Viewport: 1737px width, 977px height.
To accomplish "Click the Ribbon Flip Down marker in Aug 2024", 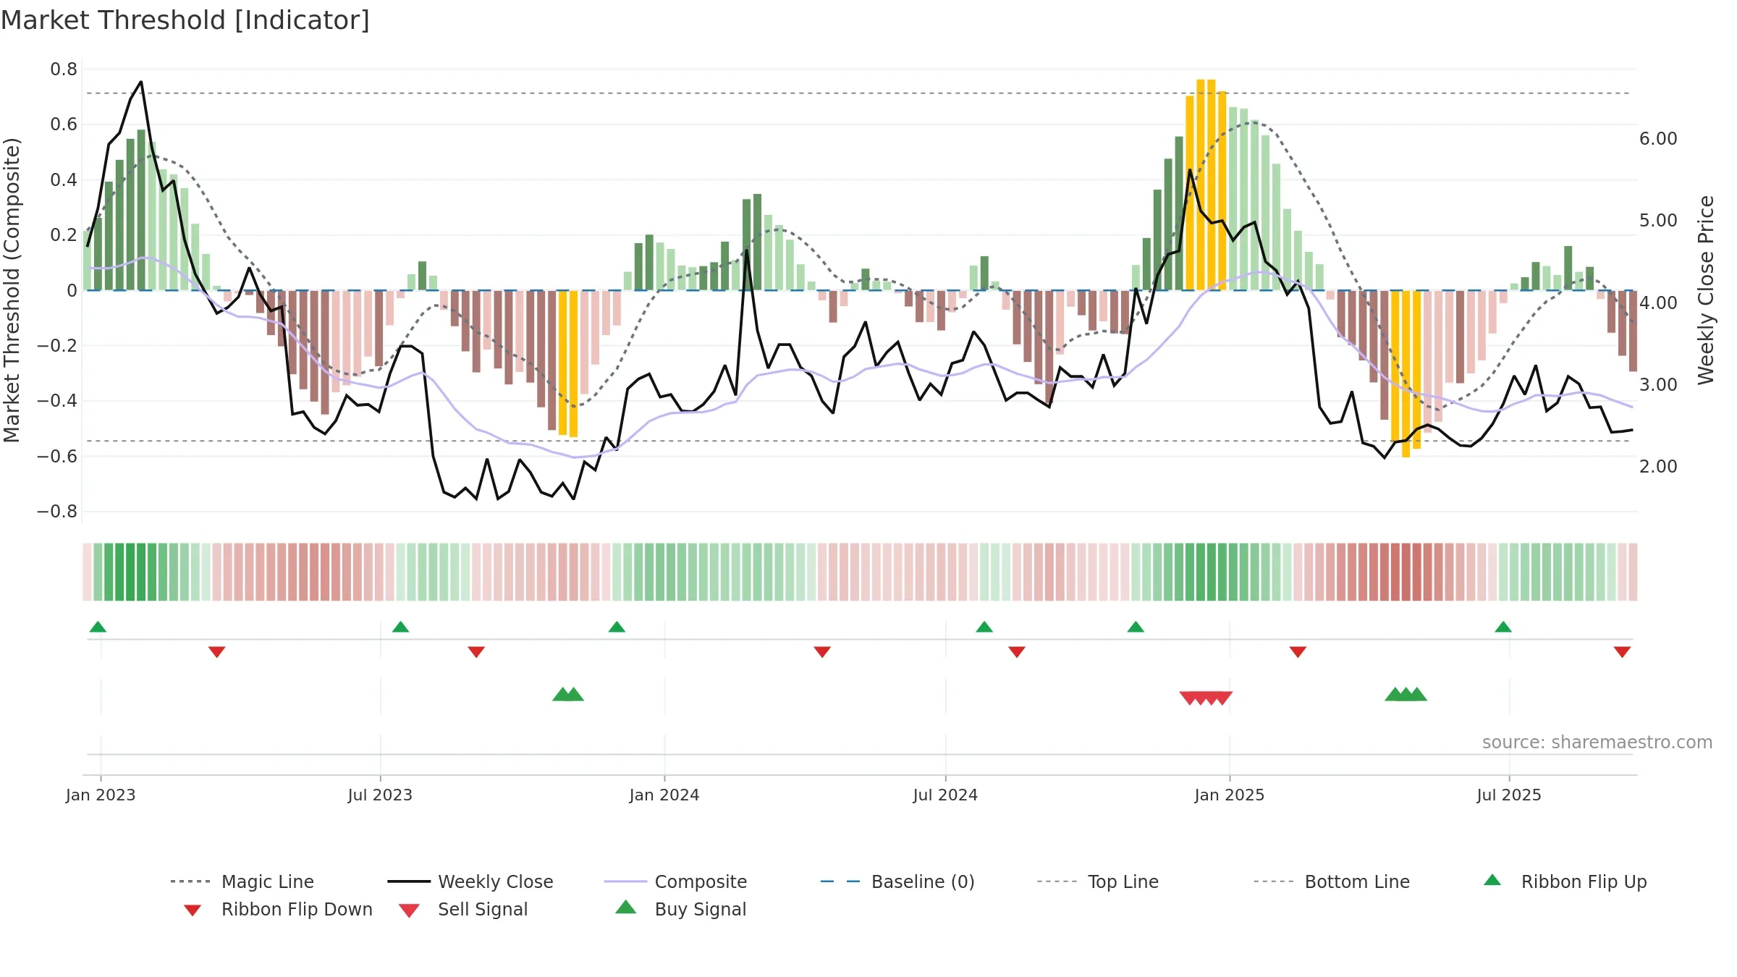I will tap(1017, 652).
